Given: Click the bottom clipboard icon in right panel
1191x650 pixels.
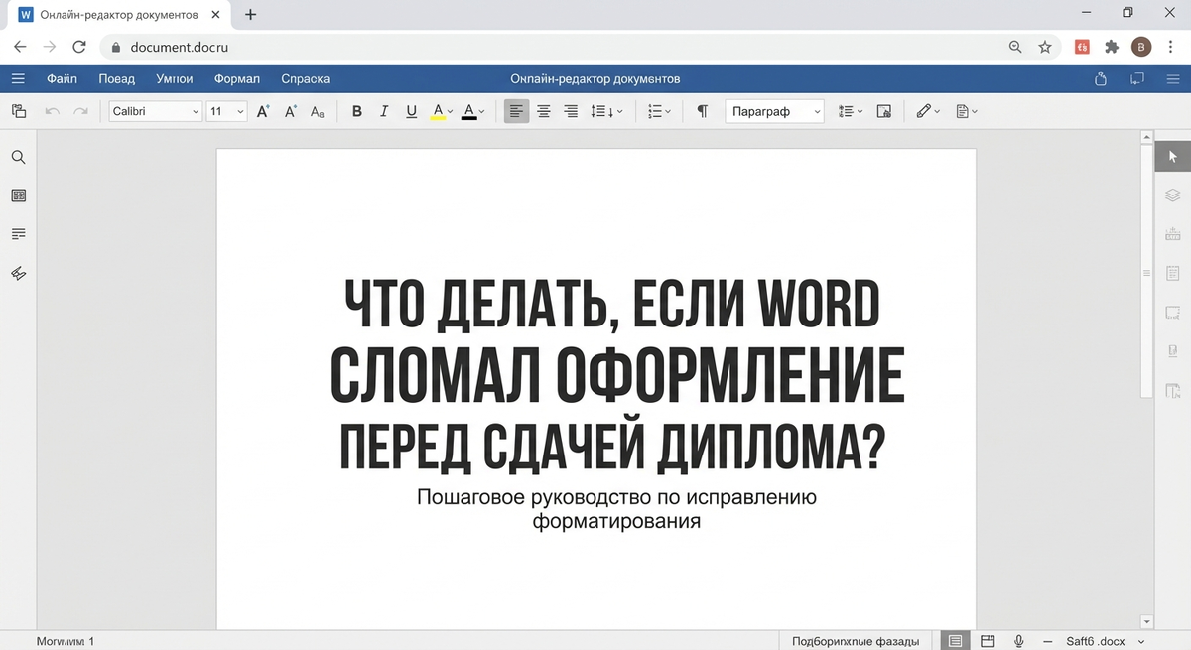Looking at the screenshot, I should (x=1172, y=390).
